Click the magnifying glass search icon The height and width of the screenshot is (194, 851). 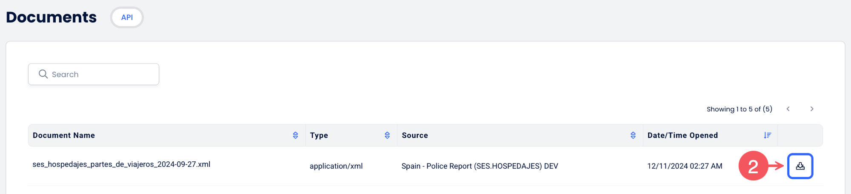tap(43, 74)
